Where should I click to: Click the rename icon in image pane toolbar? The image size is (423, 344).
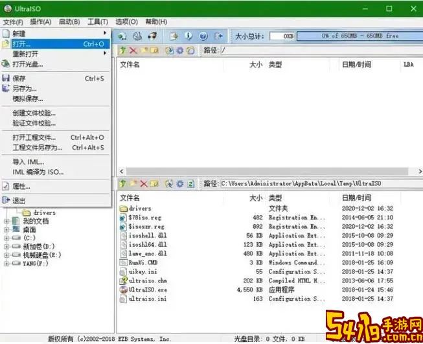[154, 50]
